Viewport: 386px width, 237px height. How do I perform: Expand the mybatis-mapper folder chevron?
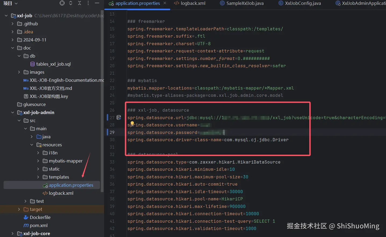[x=38, y=161]
